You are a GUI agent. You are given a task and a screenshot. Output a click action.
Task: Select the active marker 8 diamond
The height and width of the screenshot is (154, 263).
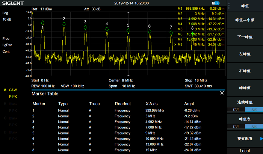(x=192, y=33)
